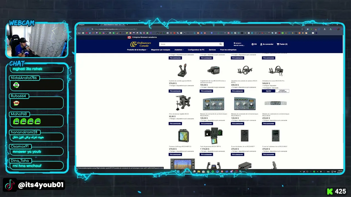
Task: Pre-order the MOZA MA3F L flight control module
Action: pos(206,123)
